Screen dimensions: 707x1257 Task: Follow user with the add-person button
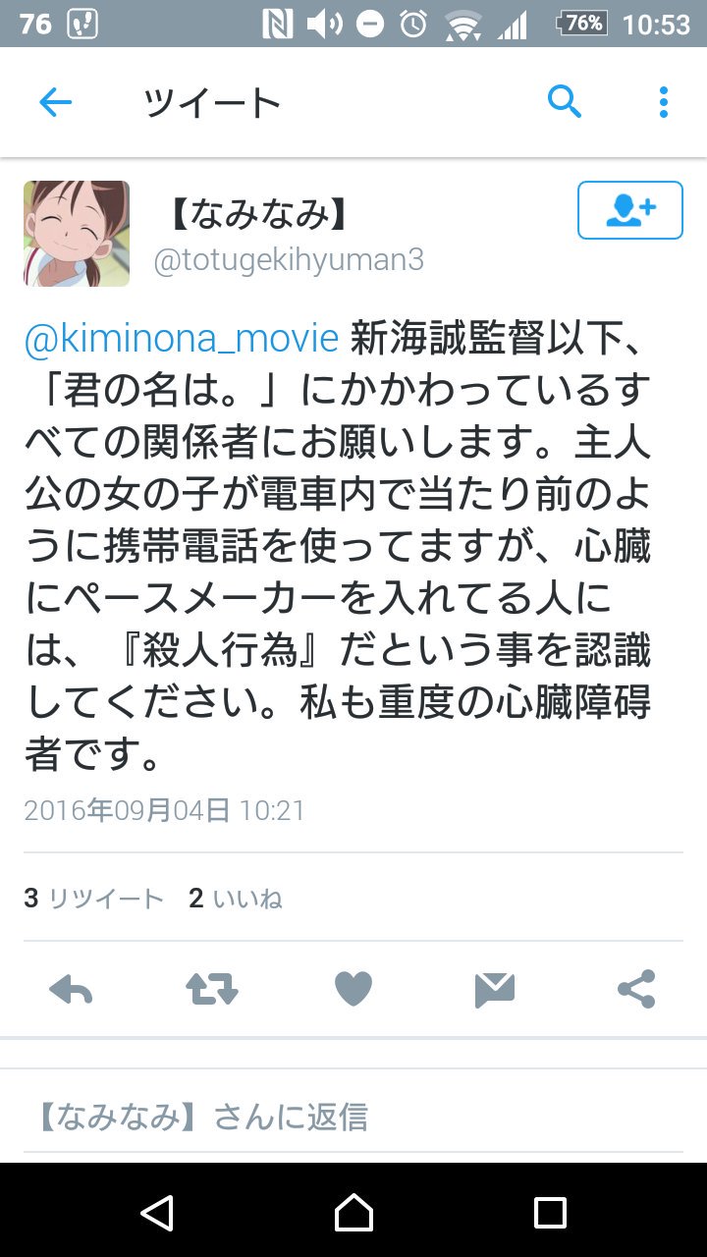pos(630,210)
